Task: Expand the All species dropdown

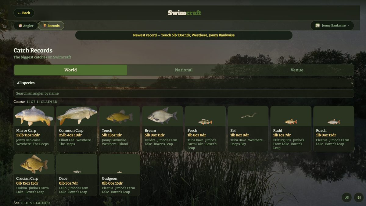Action: [184, 83]
